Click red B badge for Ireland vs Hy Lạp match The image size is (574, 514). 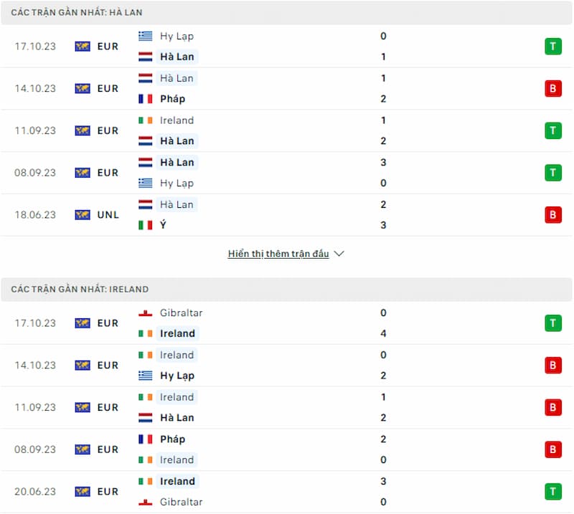[x=552, y=365]
